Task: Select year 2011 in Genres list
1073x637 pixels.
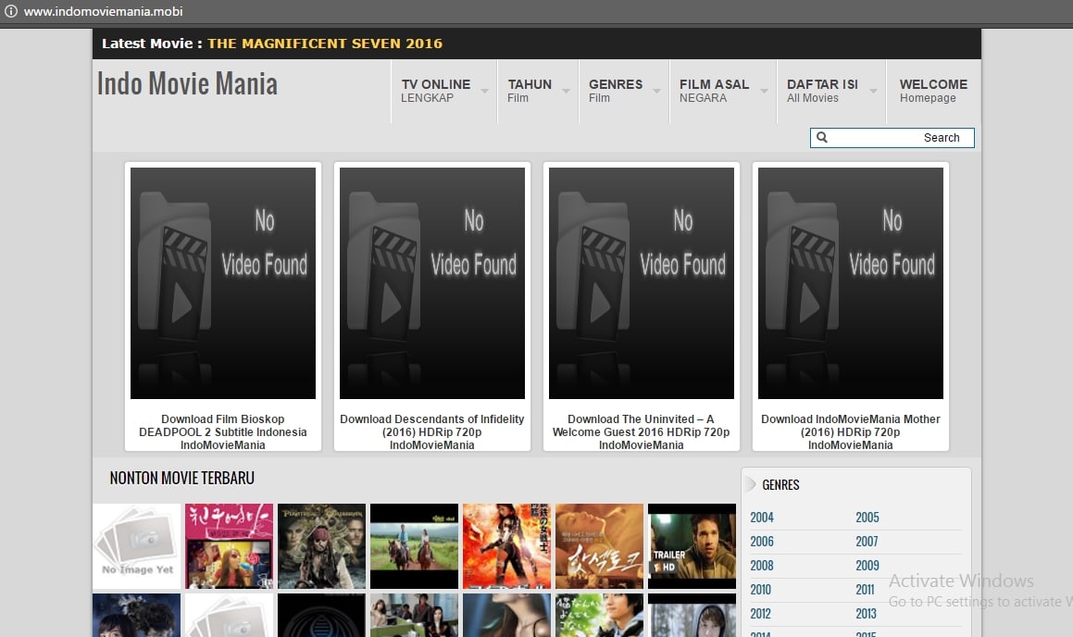Action: pyautogui.click(x=865, y=589)
